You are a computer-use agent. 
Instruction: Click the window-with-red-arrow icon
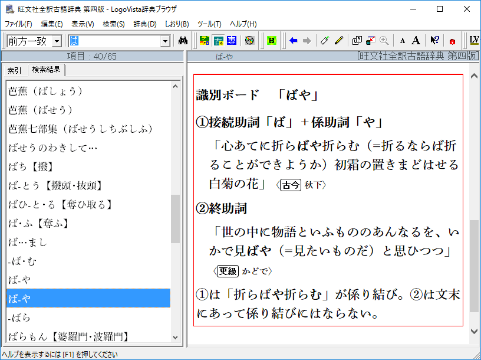(x=370, y=41)
